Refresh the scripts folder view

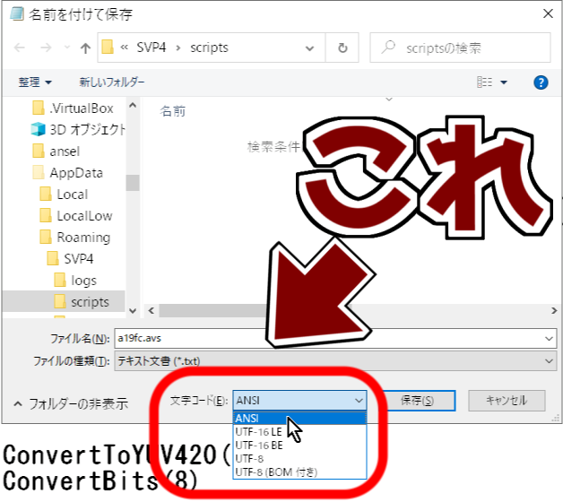click(x=342, y=48)
